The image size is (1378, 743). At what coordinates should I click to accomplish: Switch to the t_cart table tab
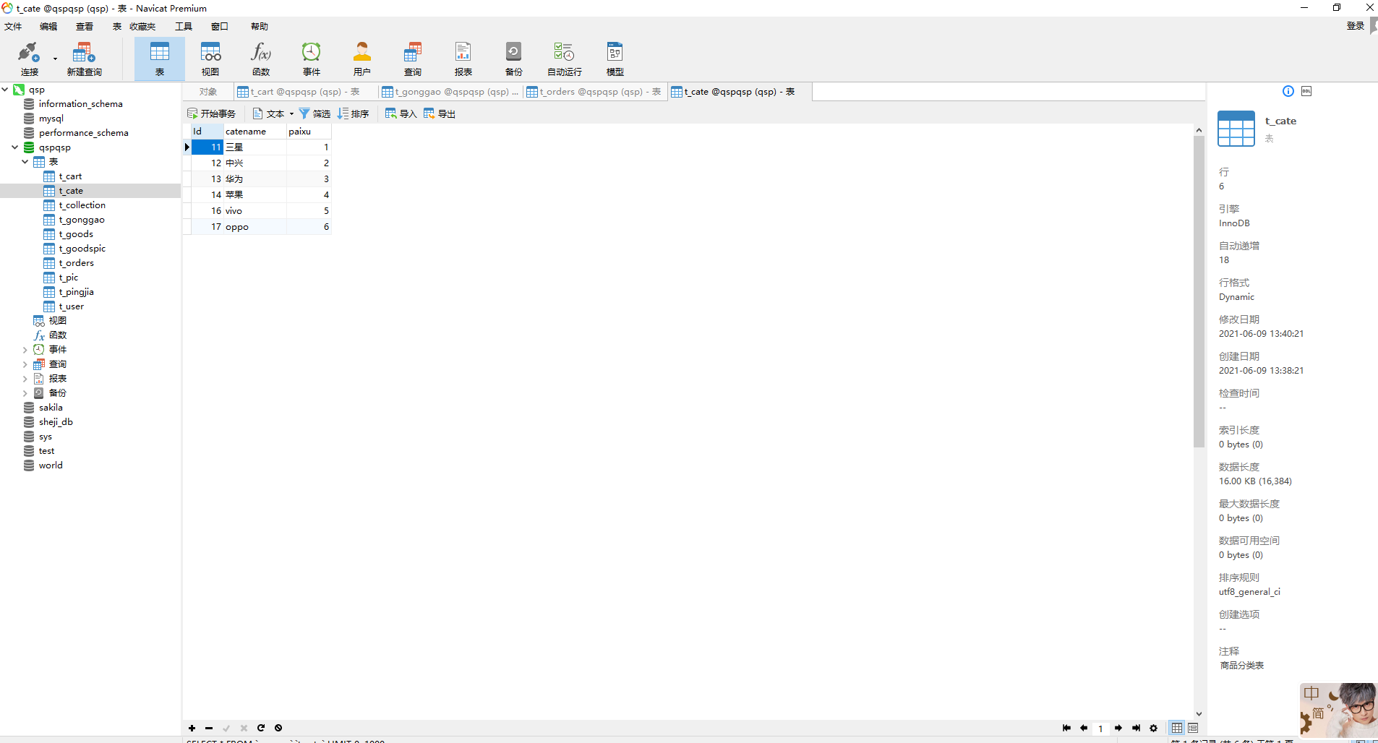click(x=305, y=92)
